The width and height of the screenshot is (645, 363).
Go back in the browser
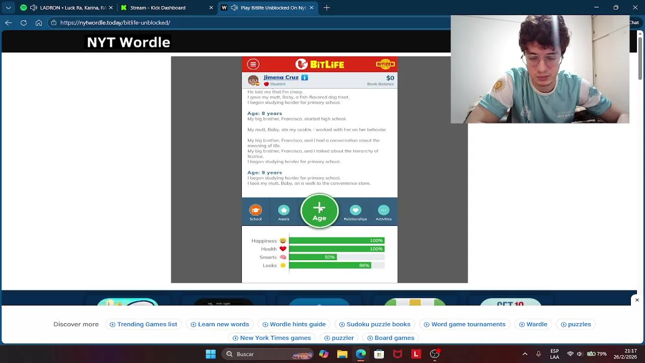pos(9,23)
